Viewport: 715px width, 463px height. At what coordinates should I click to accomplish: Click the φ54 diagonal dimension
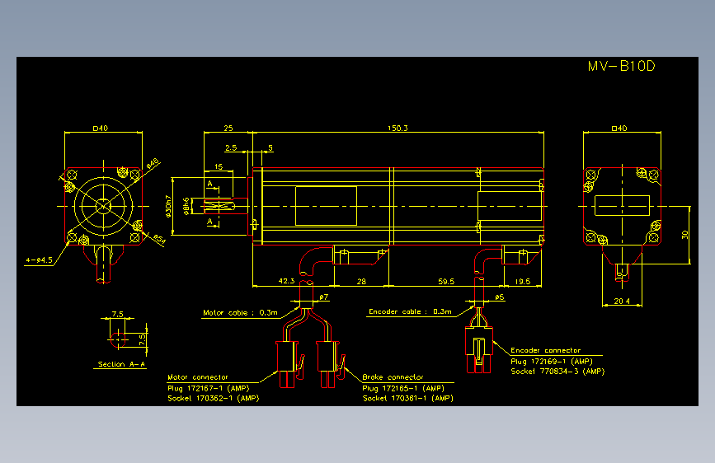pos(159,239)
